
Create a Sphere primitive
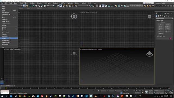[x=160, y=26]
